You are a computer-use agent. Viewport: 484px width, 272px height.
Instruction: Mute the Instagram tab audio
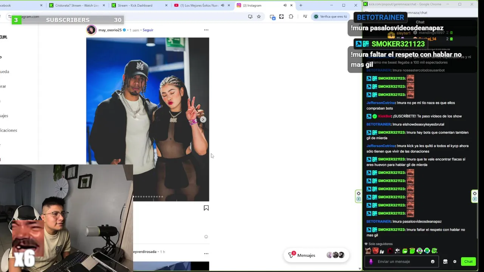click(285, 5)
